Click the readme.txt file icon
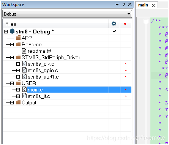This screenshot has width=169, height=145. [x=24, y=51]
